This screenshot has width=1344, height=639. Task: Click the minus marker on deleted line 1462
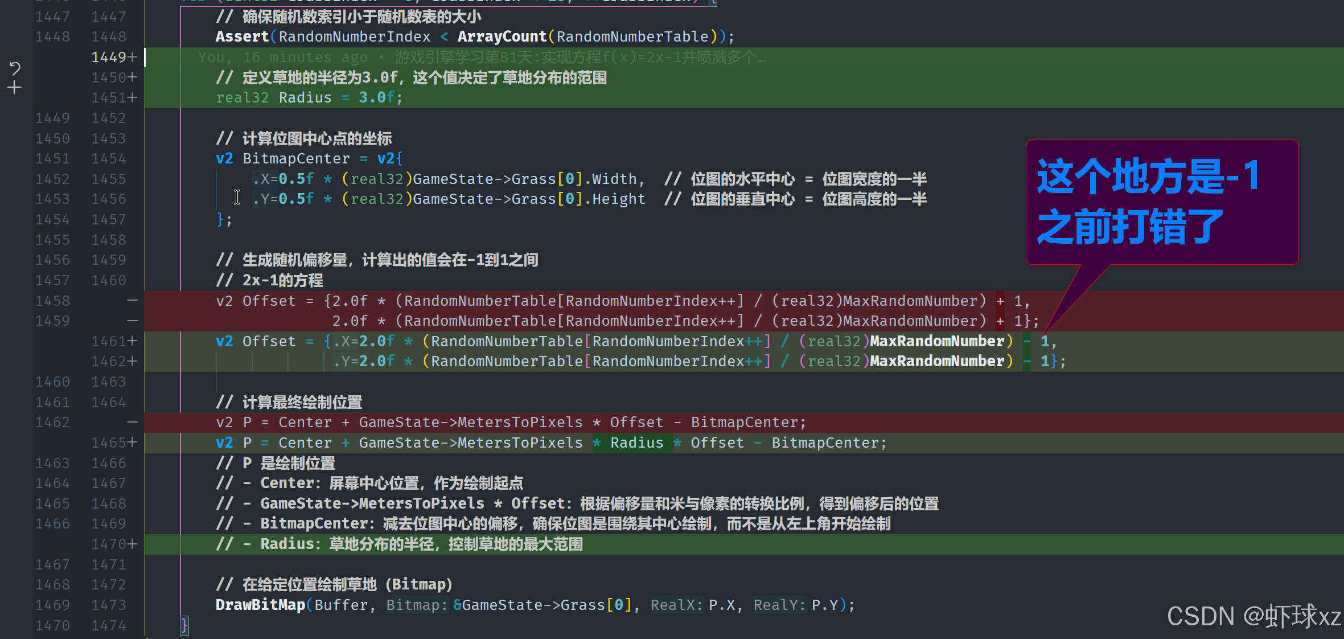coord(132,423)
